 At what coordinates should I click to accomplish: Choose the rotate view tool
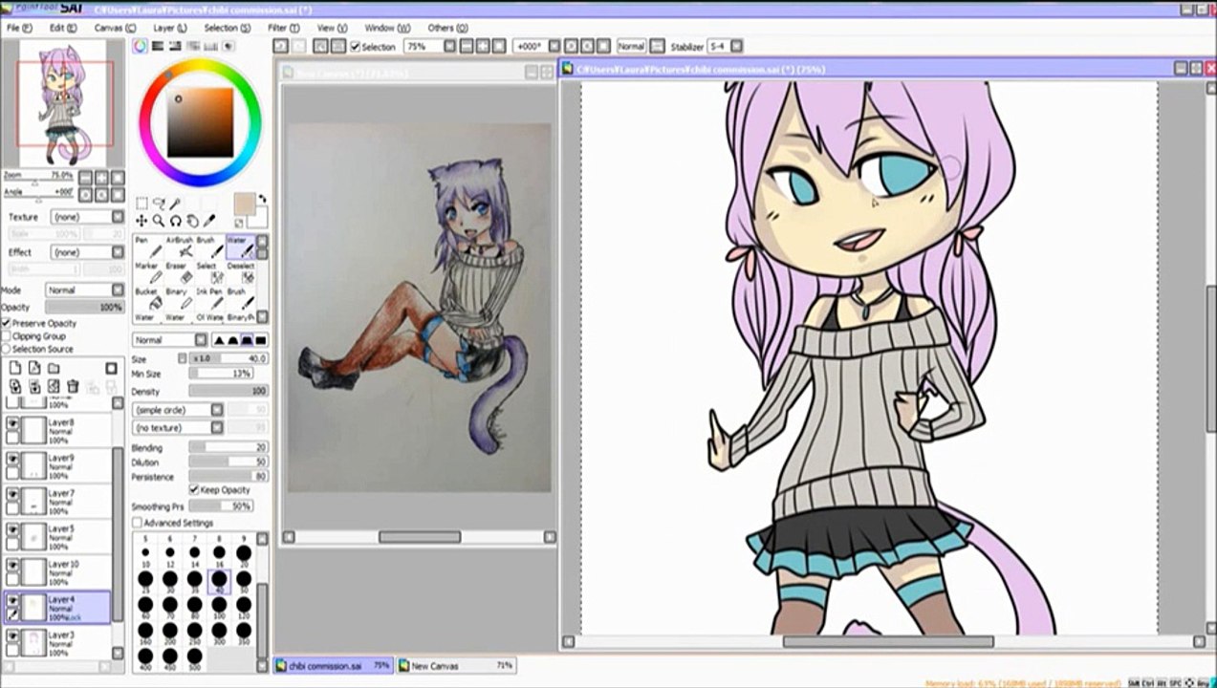[176, 221]
